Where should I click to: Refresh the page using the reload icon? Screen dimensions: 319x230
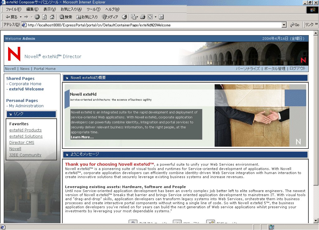click(45, 17)
